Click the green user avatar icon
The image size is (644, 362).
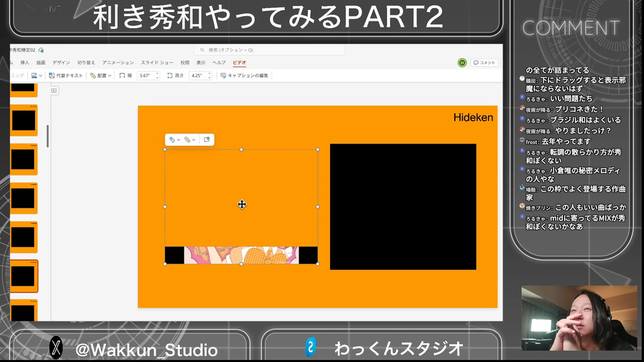pyautogui.click(x=462, y=63)
